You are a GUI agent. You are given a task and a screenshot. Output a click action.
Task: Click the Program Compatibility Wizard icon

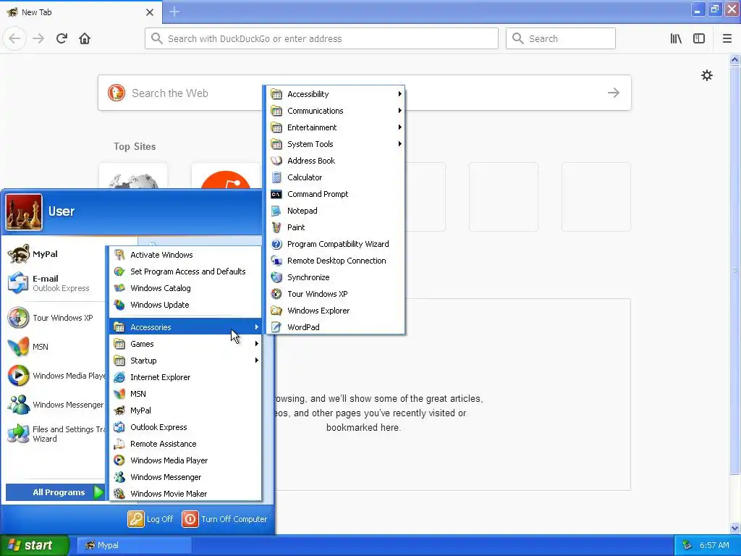[x=276, y=244]
